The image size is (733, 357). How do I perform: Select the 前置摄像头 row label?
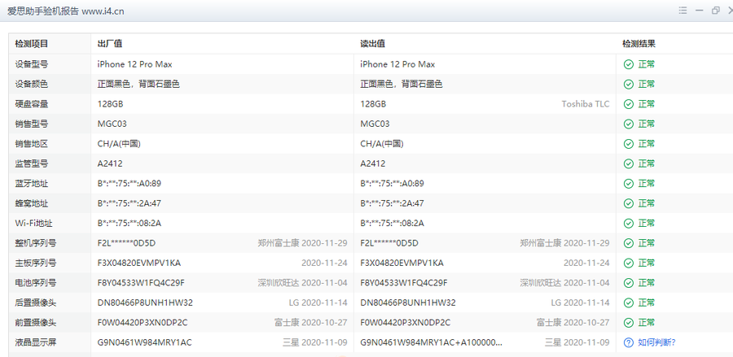(x=36, y=323)
